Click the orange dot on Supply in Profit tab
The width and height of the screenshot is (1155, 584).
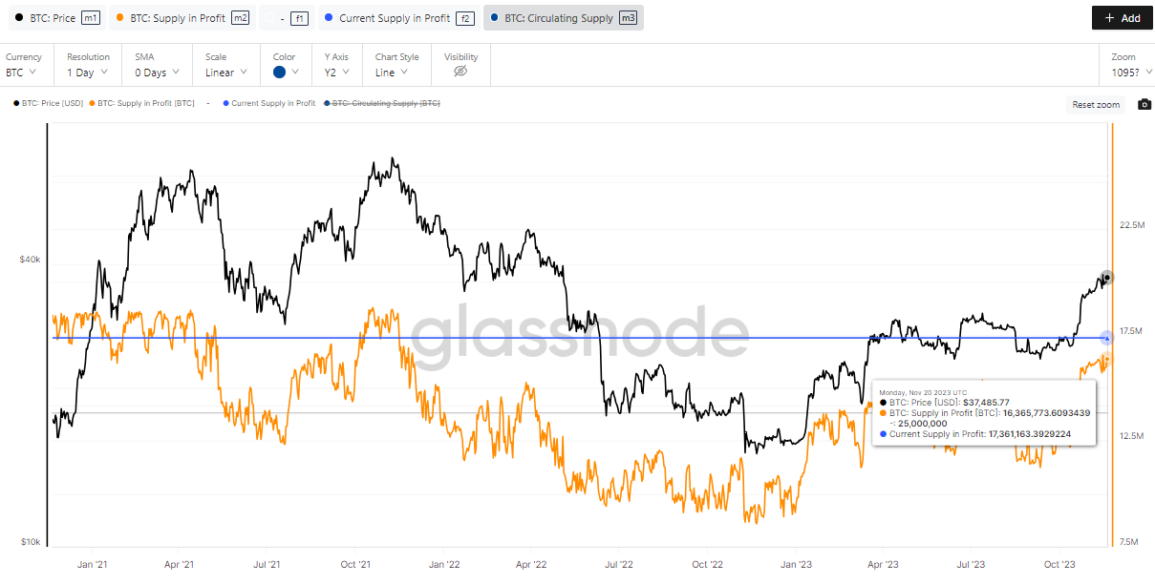(x=118, y=18)
